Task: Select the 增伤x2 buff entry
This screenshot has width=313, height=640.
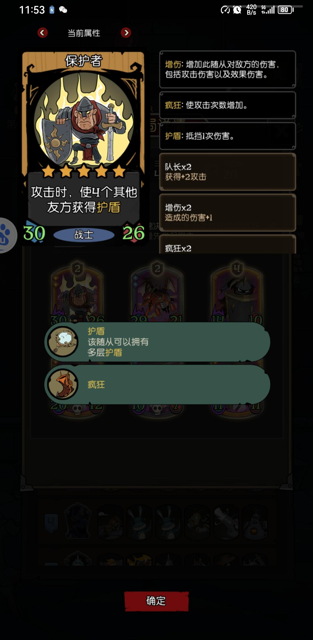Action: tap(228, 213)
